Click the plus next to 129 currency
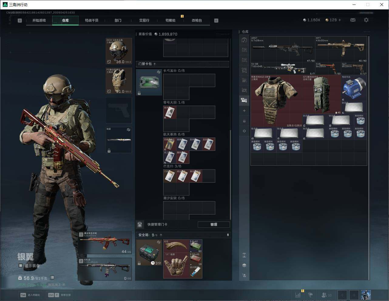The width and height of the screenshot is (389, 301). pyautogui.click(x=340, y=20)
